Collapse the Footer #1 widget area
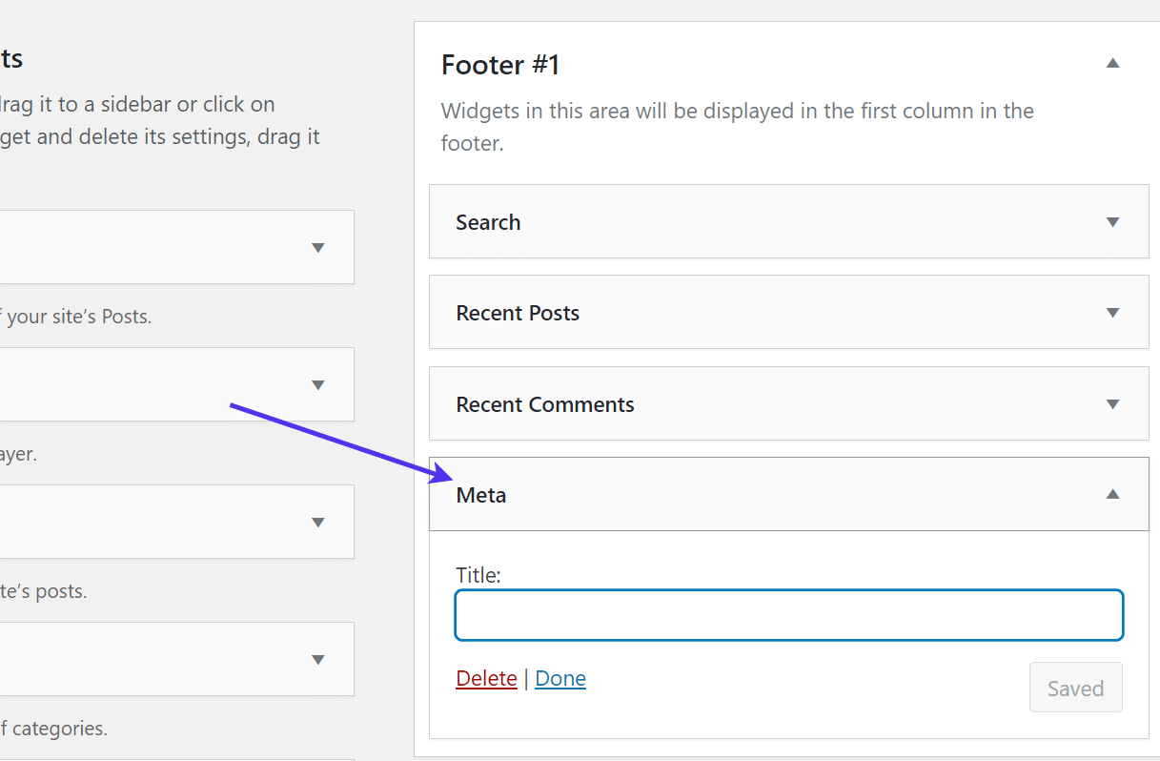Screen dimensions: 1160x761 point(1111,63)
